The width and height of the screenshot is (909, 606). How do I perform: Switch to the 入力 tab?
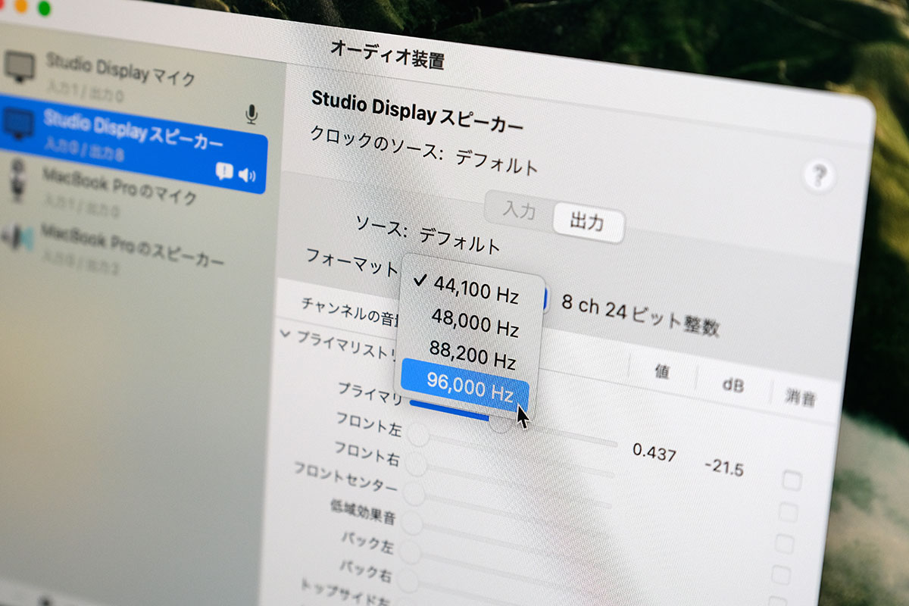520,209
